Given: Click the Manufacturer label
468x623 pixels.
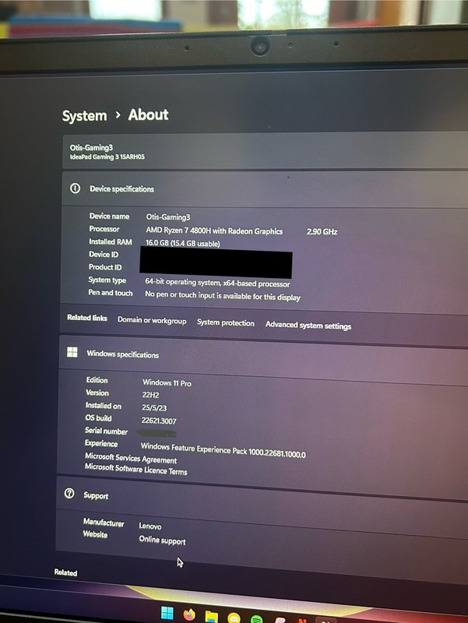Looking at the screenshot, I should (104, 523).
